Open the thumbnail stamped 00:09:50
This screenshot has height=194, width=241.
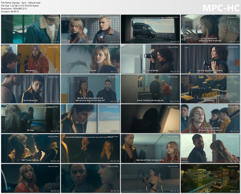coord(31,59)
